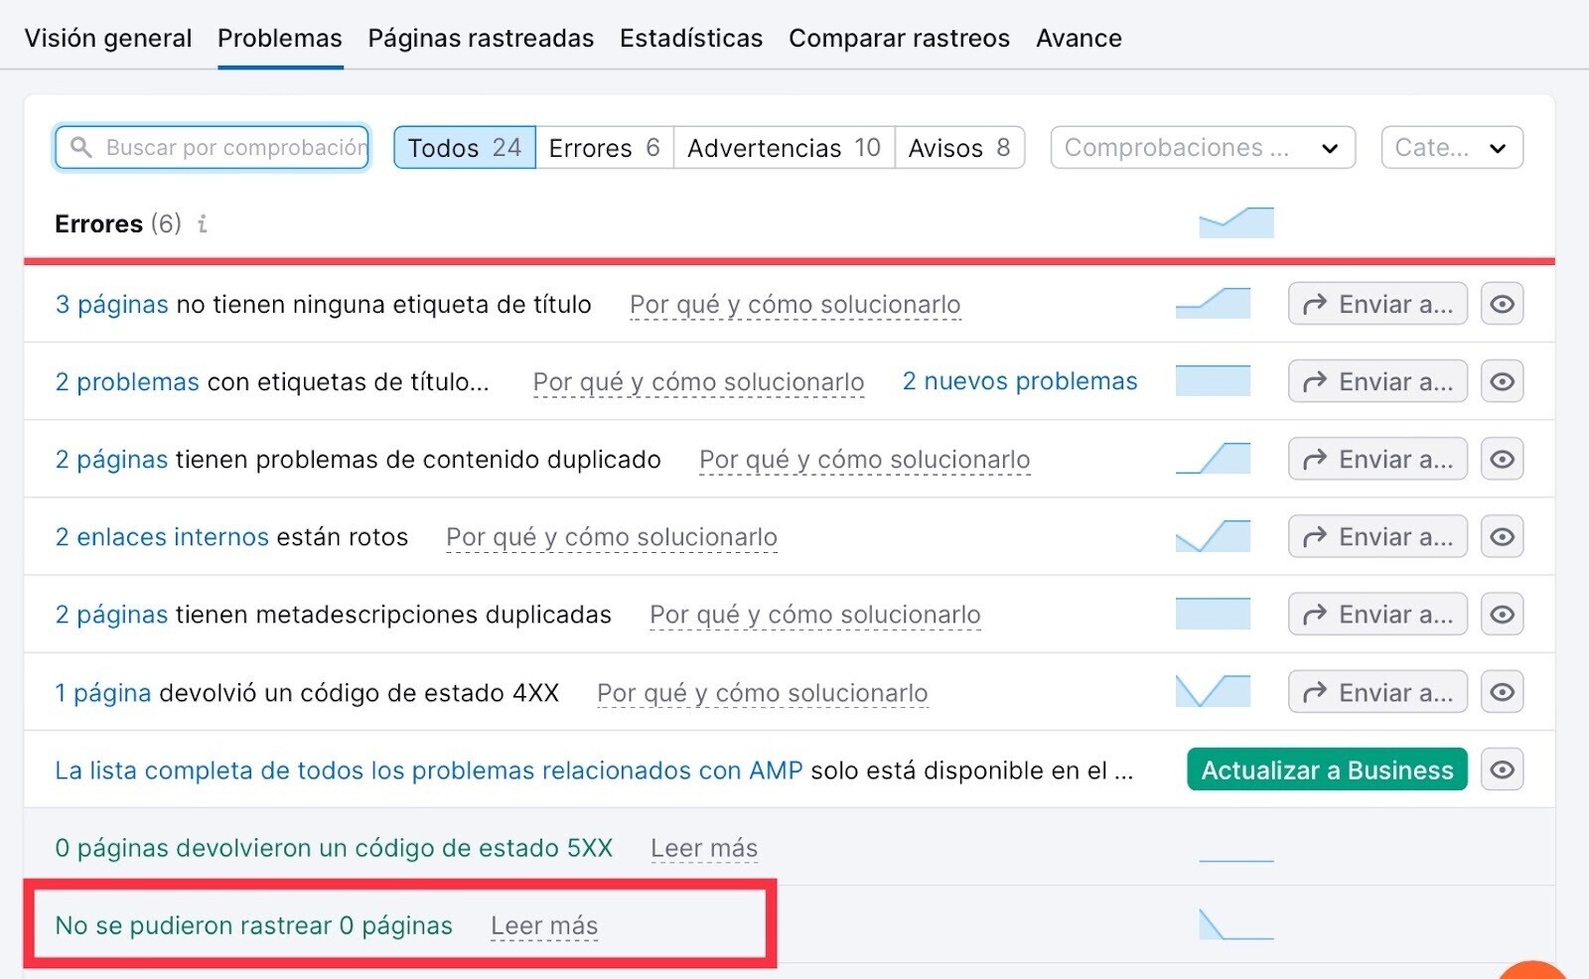Open the Avance tab
This screenshot has width=1589, height=979.
coord(1079,38)
